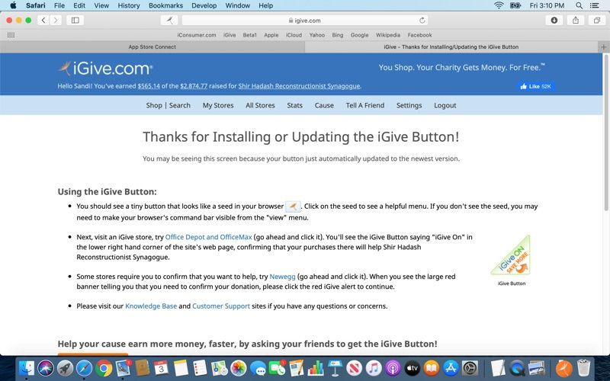The image size is (610, 381).
Task: Open the Beta1 favorite bookmark
Action: click(x=250, y=35)
